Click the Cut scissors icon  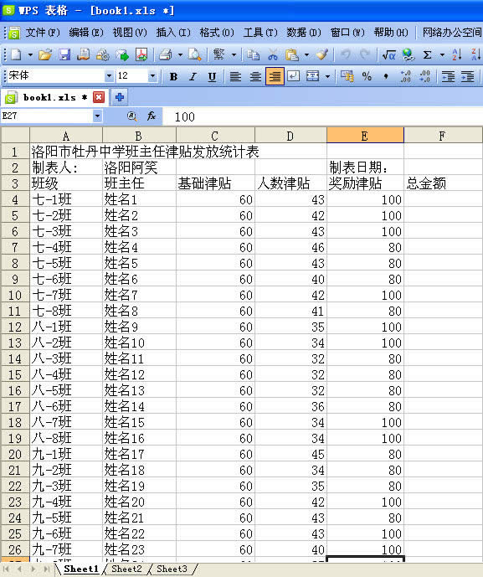[x=273, y=54]
